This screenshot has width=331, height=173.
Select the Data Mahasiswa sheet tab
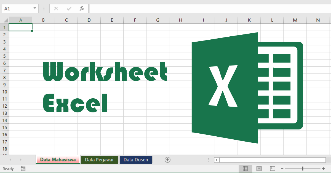(x=58, y=160)
